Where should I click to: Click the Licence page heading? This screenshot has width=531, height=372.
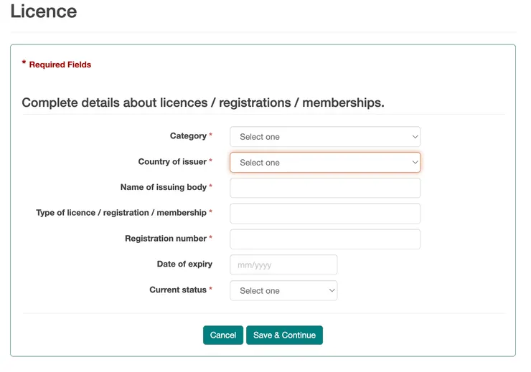[44, 12]
